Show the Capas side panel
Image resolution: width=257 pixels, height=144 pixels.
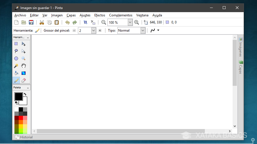(241, 67)
